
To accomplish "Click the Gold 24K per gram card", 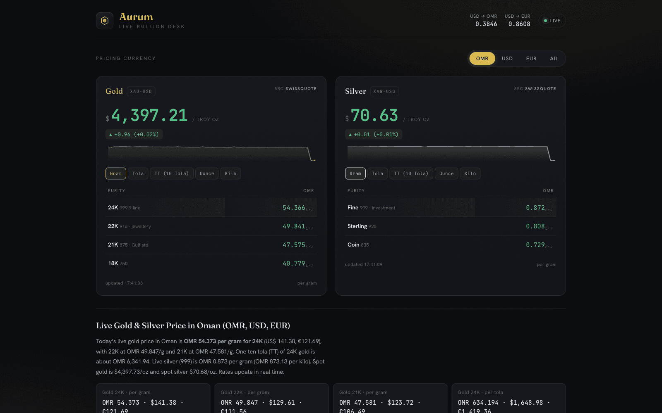I will (x=153, y=399).
